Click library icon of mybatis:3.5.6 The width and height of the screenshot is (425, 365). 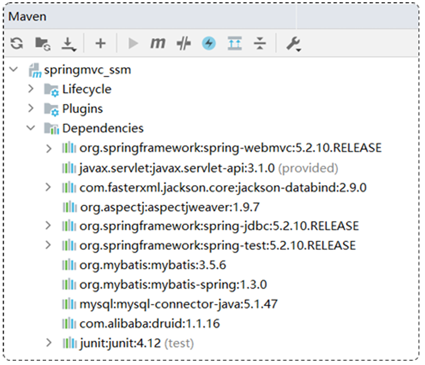[x=69, y=264]
